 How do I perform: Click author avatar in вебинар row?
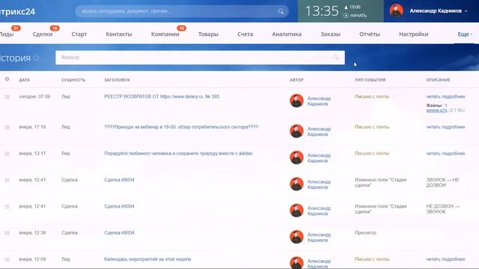(x=296, y=132)
